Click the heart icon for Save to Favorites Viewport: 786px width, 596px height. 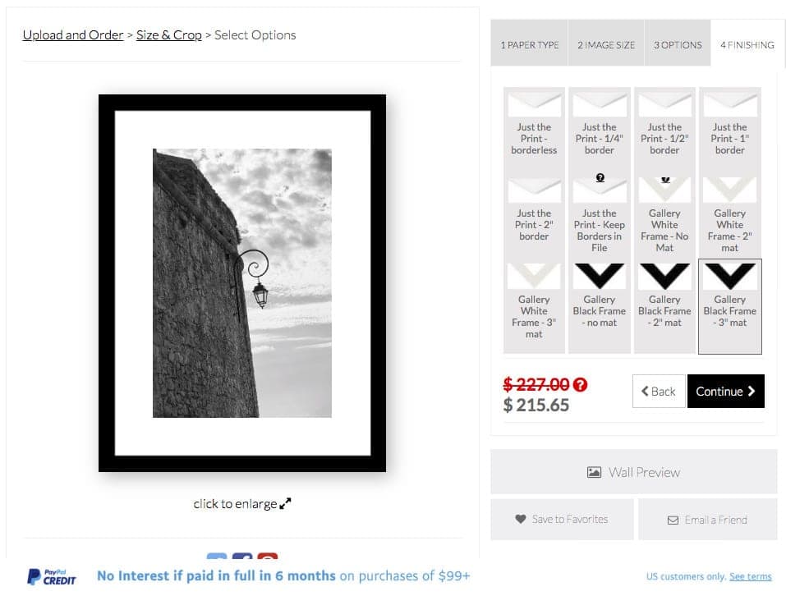click(521, 520)
